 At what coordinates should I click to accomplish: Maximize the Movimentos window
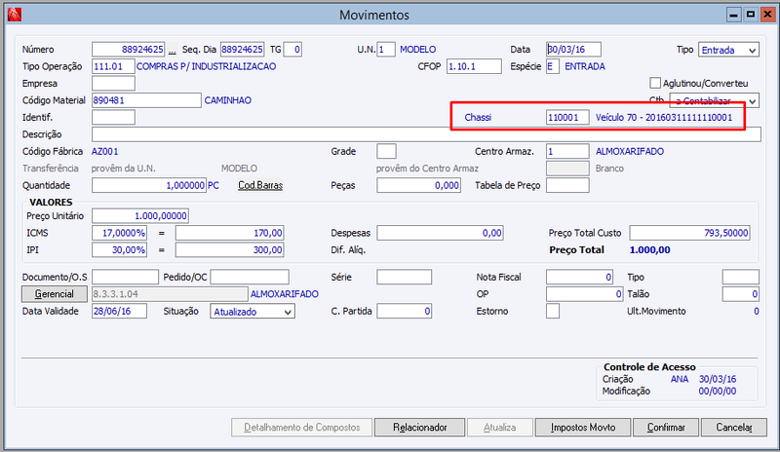[751, 15]
